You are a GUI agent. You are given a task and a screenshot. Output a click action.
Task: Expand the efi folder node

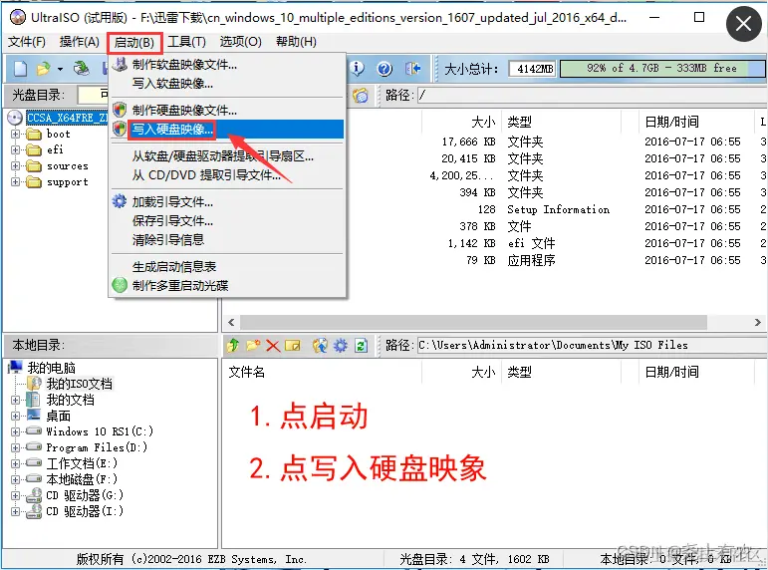click(15, 150)
